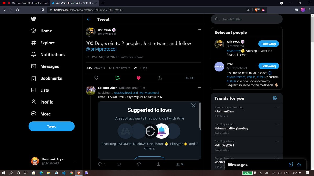Open Trends settings gear icon
This screenshot has width=314, height=176.
click(x=275, y=98)
